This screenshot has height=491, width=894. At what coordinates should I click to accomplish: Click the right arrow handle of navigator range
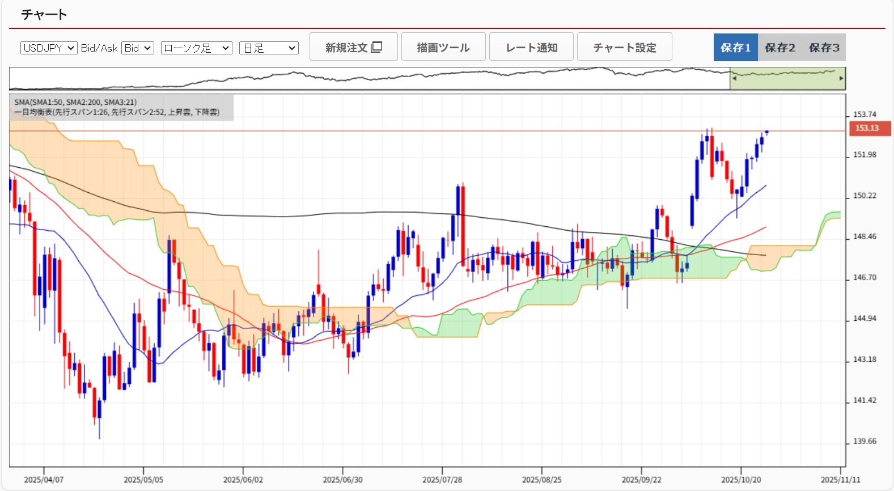(841, 78)
